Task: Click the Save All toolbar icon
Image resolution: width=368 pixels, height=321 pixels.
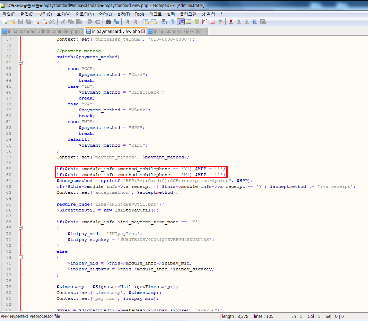Action: coord(28,21)
